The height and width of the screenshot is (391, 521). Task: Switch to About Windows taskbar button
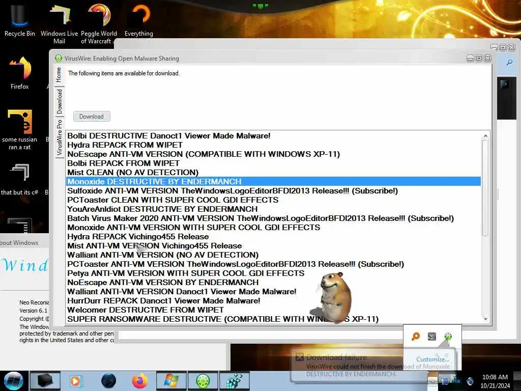click(x=171, y=381)
